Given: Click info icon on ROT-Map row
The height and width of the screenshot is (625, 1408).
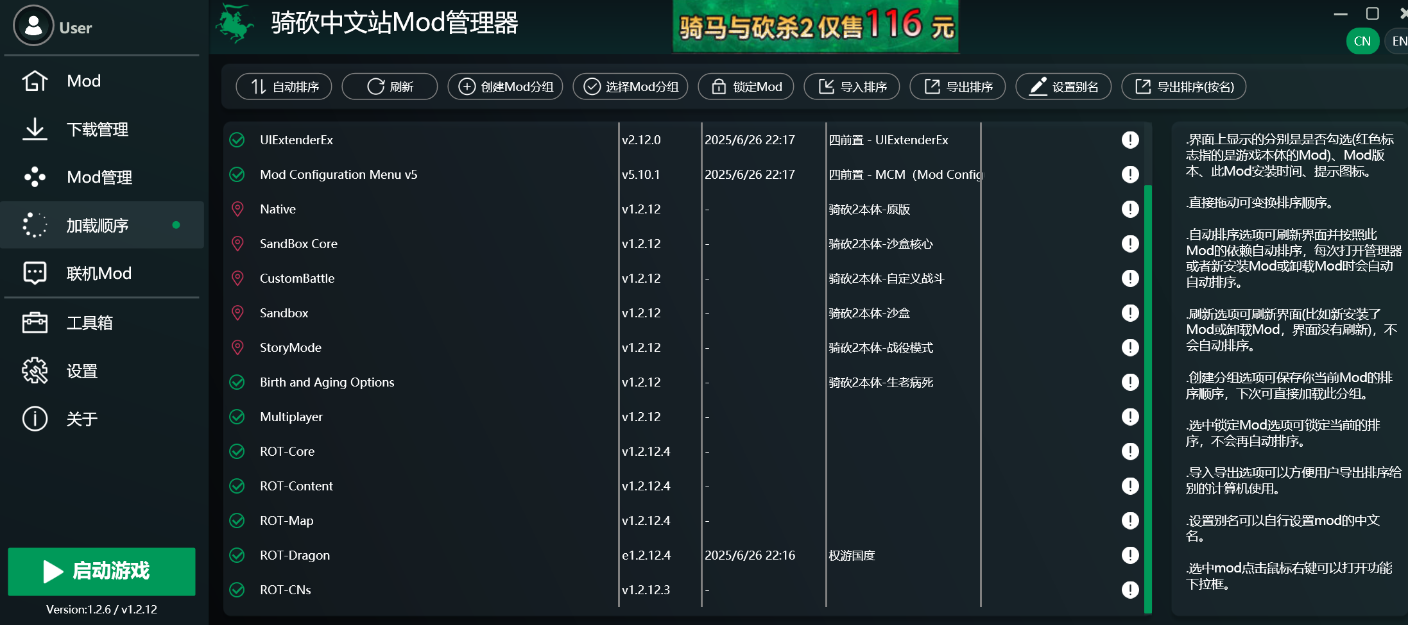Looking at the screenshot, I should [x=1130, y=521].
